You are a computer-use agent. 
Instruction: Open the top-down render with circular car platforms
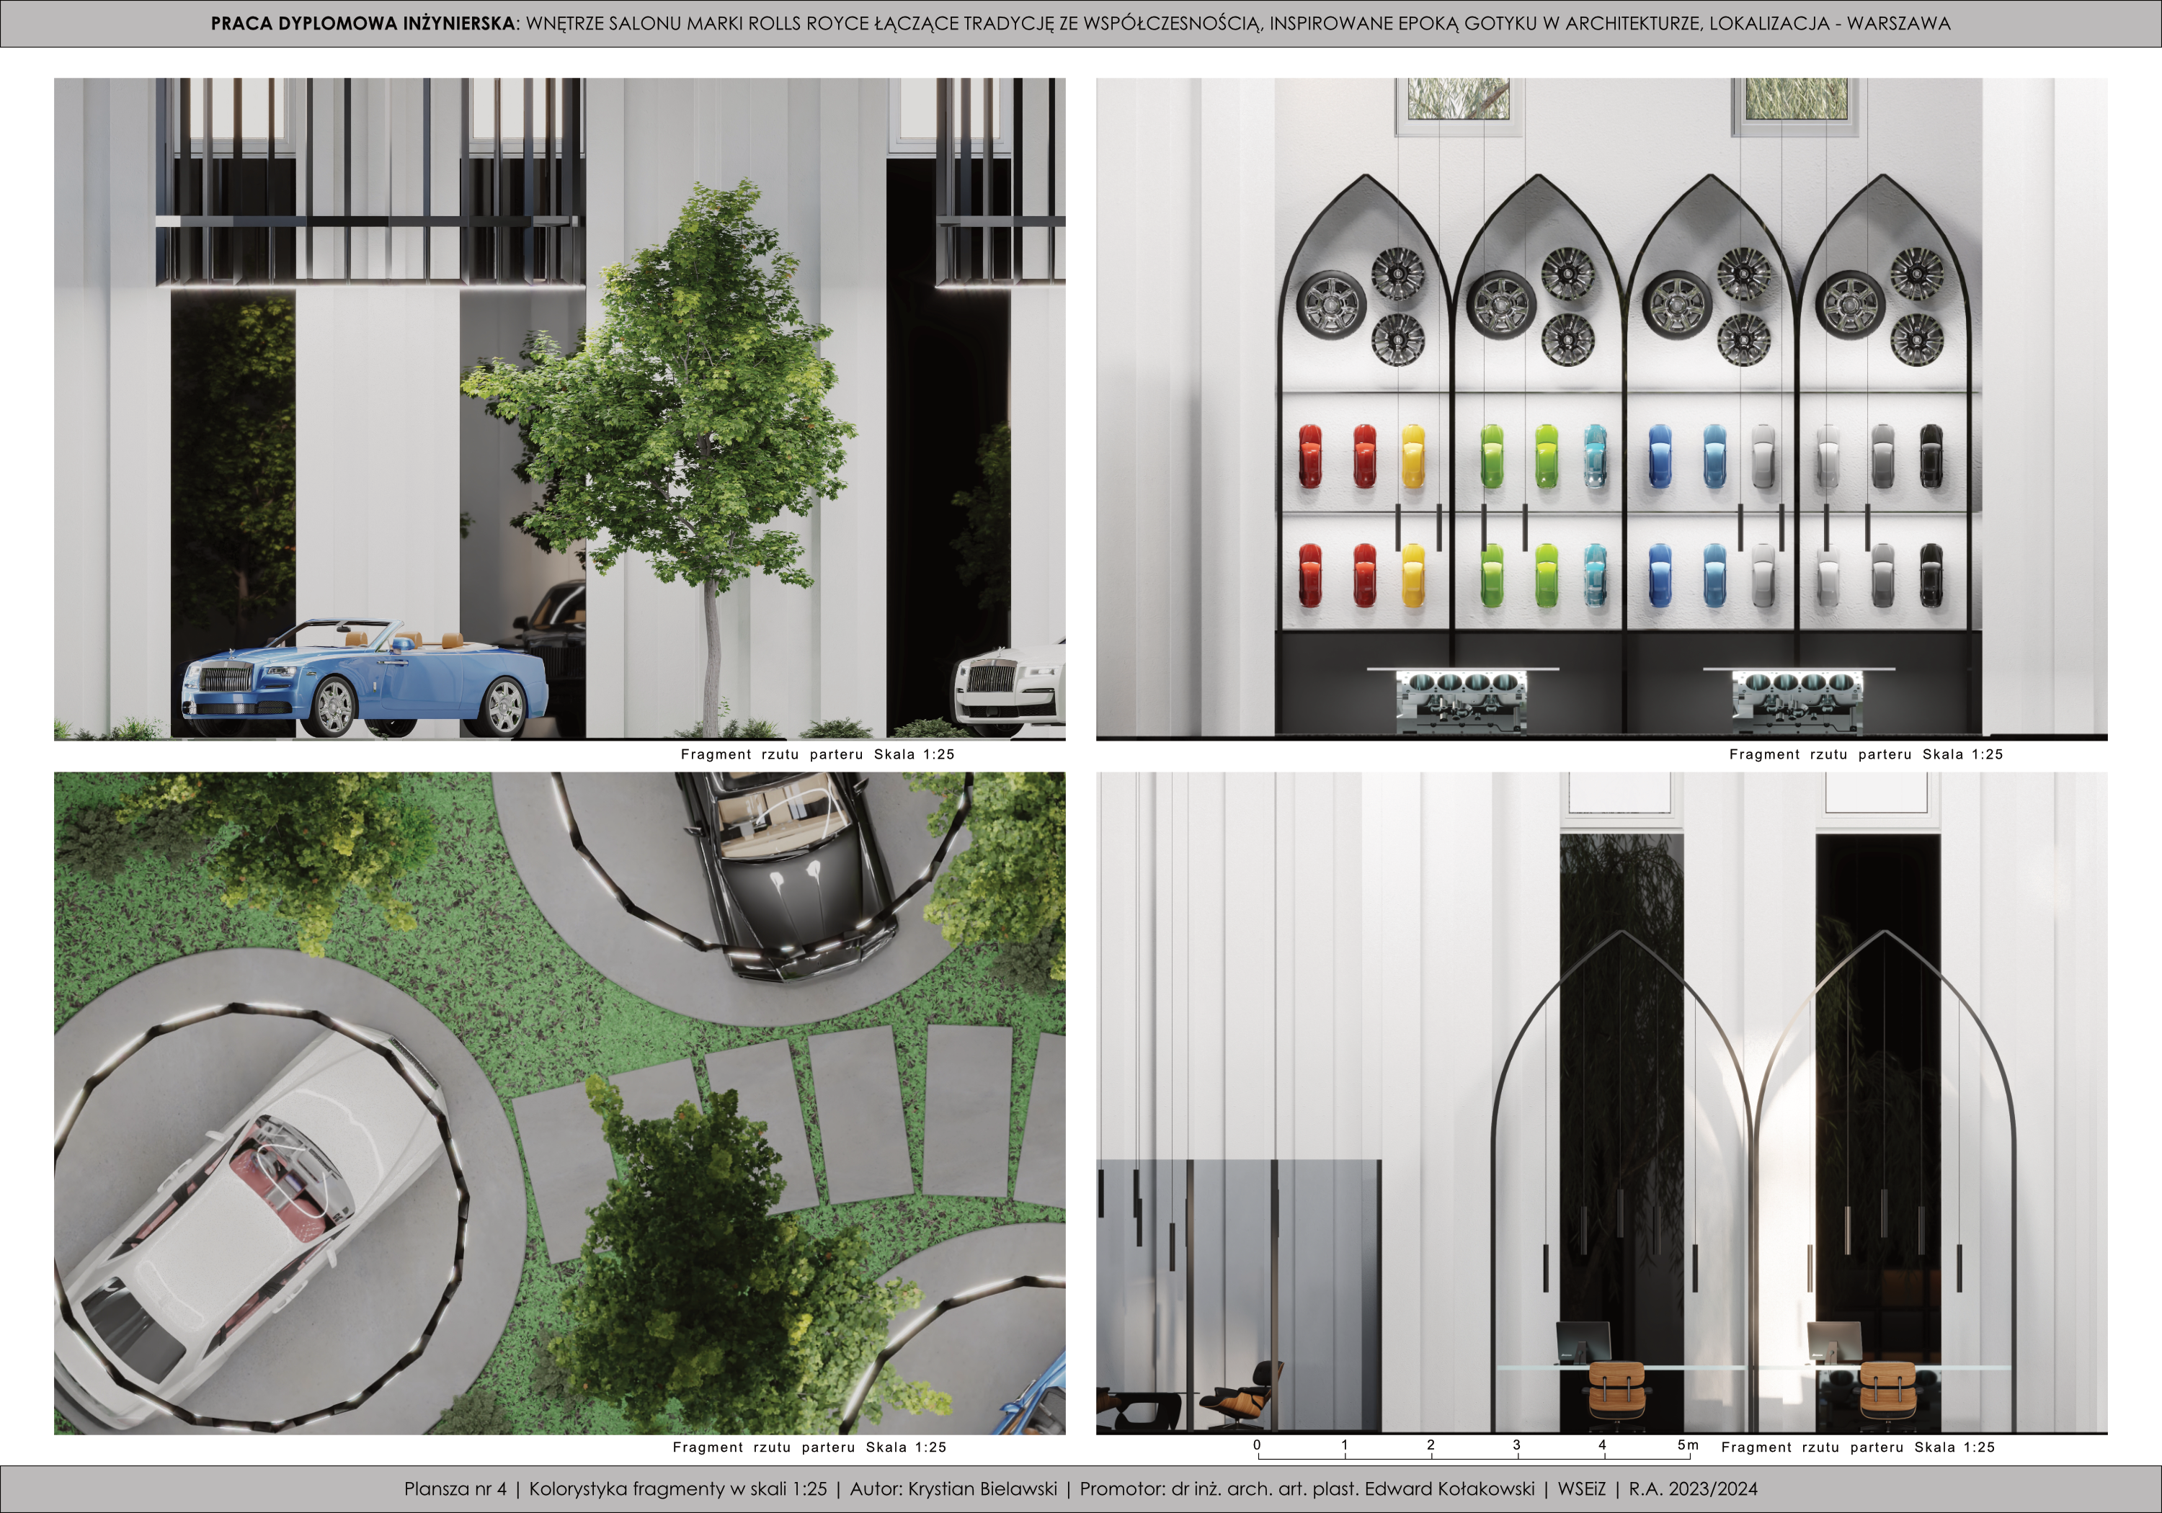click(x=559, y=1104)
